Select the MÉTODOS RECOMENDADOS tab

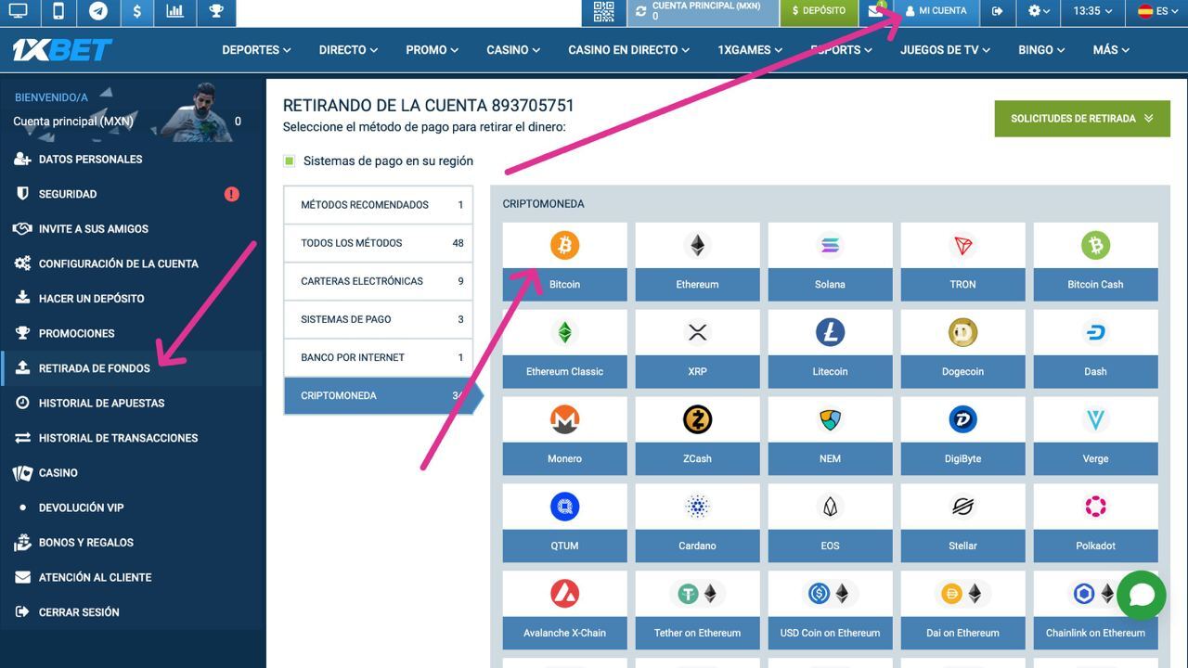coord(378,205)
